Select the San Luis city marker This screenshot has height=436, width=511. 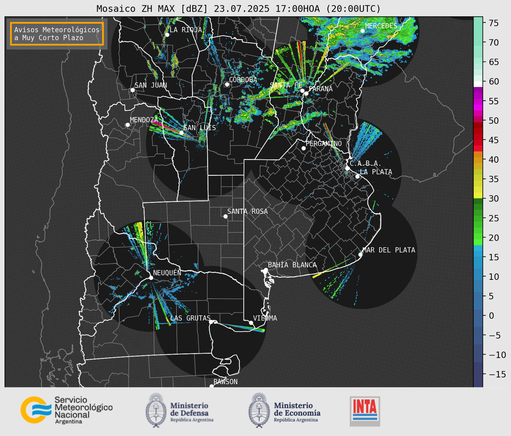point(181,133)
